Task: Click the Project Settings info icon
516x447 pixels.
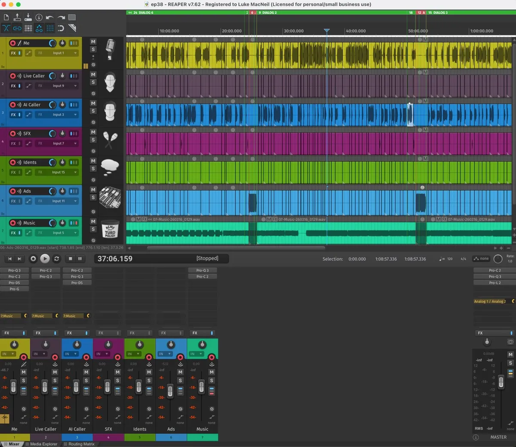Action: click(39, 18)
